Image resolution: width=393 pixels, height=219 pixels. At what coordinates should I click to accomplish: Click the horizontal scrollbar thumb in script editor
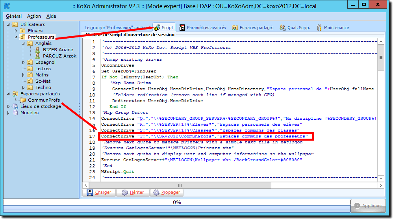point(180,186)
